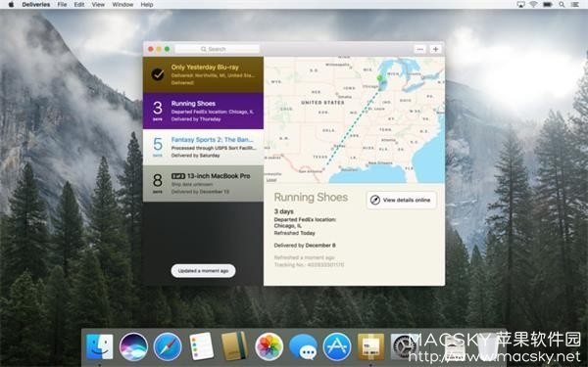Open the Deliveries app menu

tap(36, 5)
